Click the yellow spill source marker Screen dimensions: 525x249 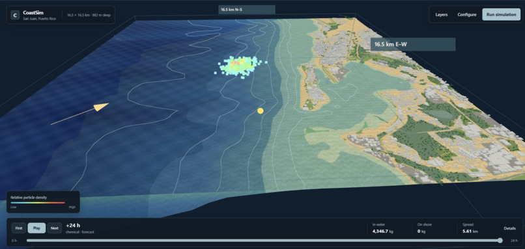[260, 111]
